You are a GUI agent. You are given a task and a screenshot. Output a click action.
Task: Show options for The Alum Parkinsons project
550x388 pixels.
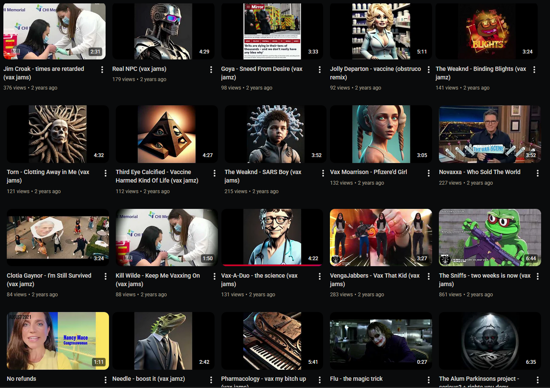click(x=538, y=380)
